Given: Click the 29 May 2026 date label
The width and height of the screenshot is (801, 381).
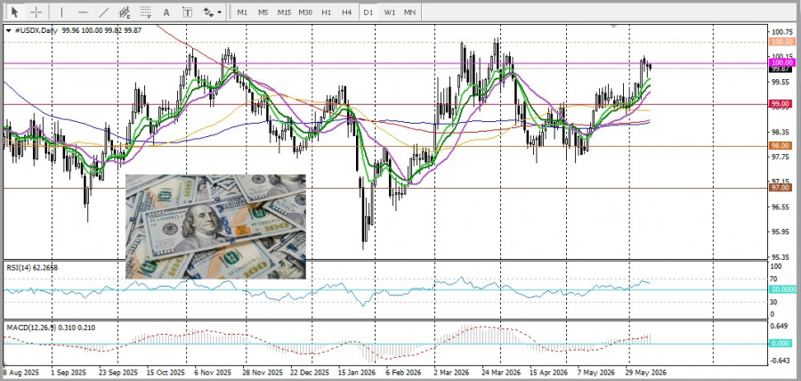Looking at the screenshot, I should tap(648, 372).
